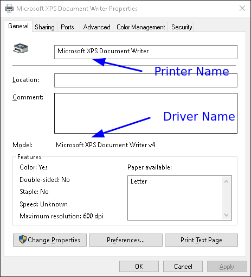Click the printer icon in the title bar
Screen dimensions: 251x277
point(9,8)
